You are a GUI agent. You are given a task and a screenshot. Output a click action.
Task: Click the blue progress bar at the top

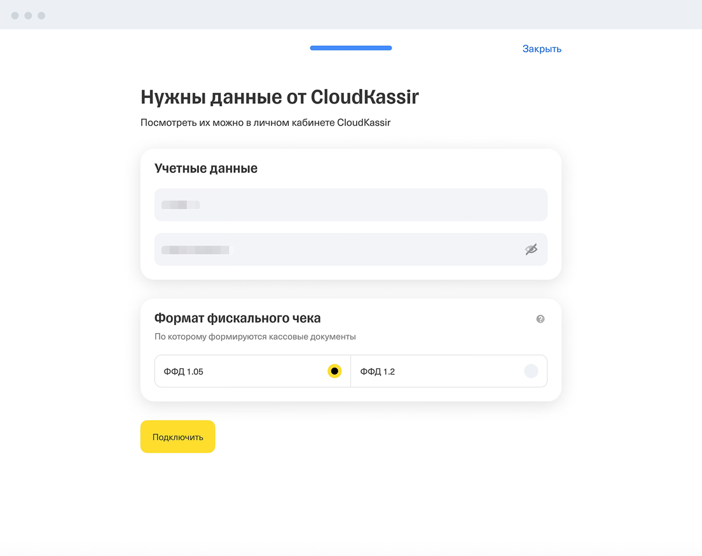coord(351,48)
